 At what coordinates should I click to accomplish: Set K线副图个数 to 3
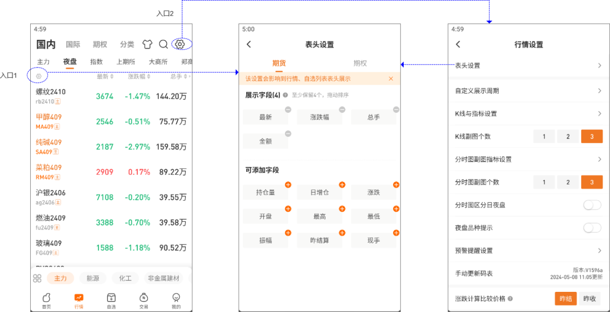(x=592, y=137)
